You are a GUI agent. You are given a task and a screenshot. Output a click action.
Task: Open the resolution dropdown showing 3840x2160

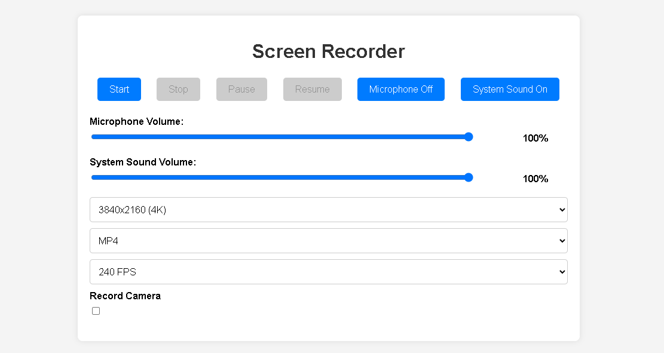click(329, 210)
